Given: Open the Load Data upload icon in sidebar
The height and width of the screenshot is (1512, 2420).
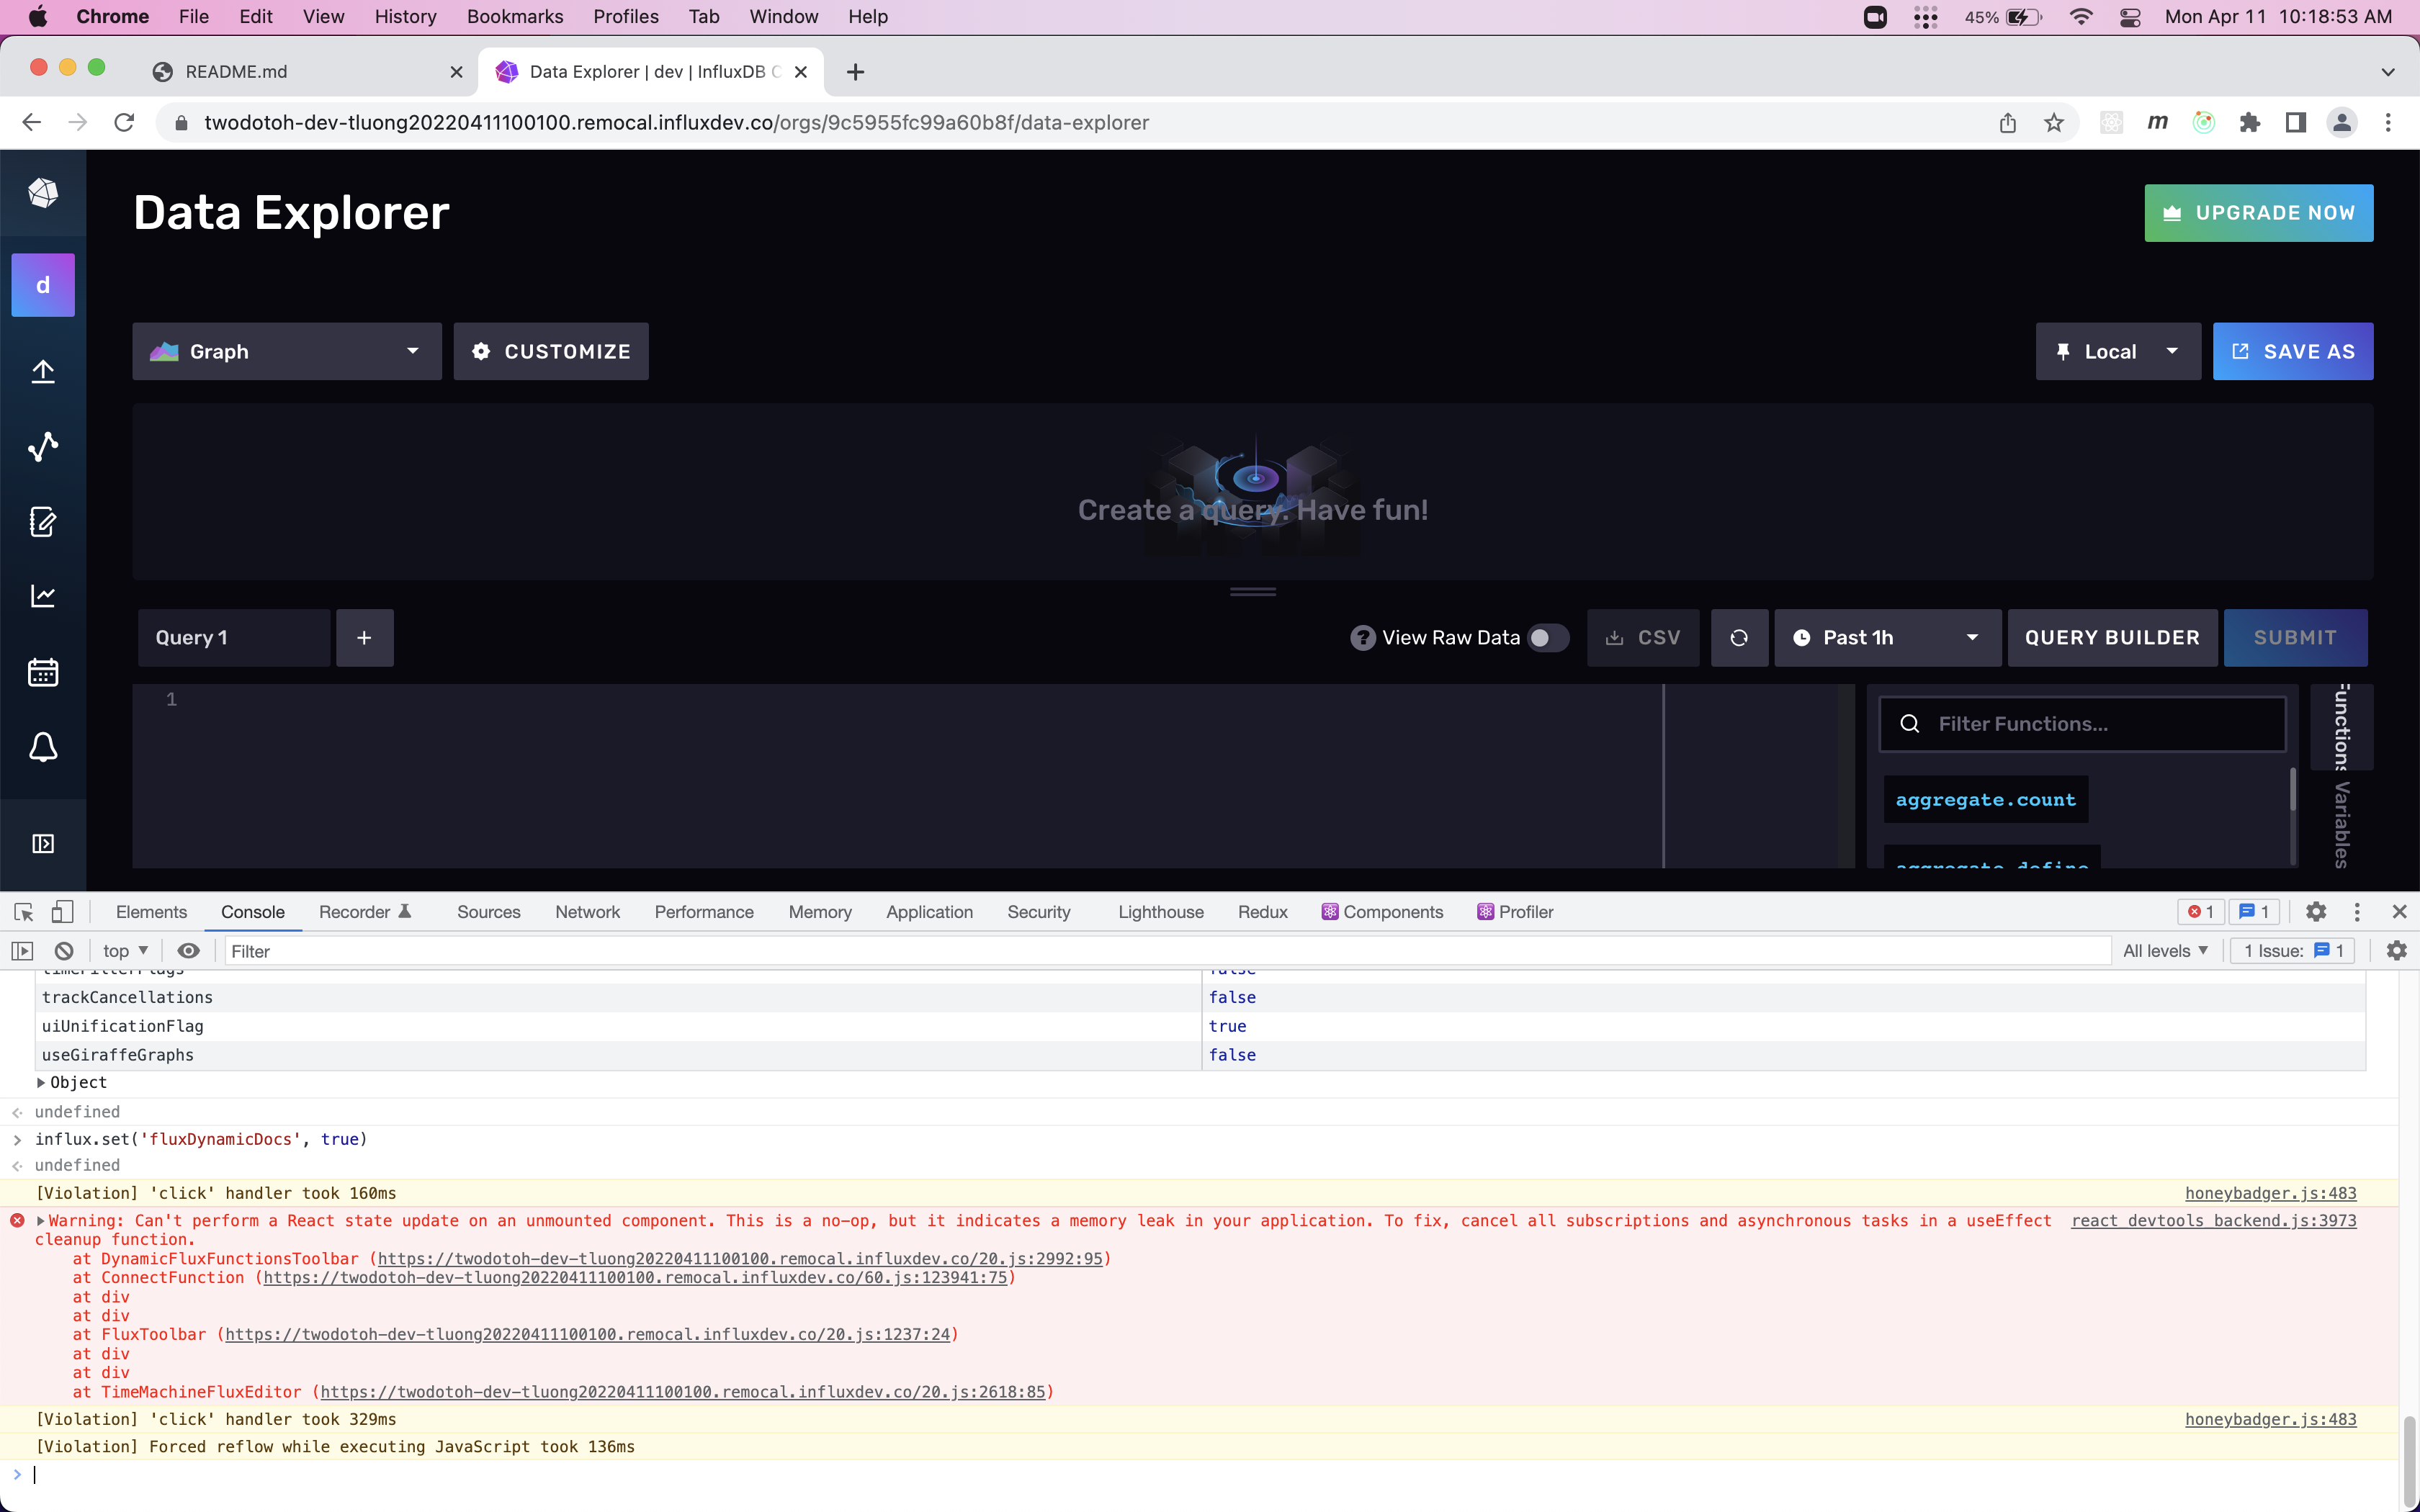Looking at the screenshot, I should [x=43, y=370].
